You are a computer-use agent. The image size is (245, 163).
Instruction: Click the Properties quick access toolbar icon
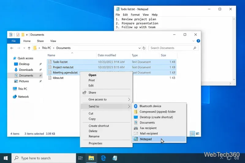(11, 35)
